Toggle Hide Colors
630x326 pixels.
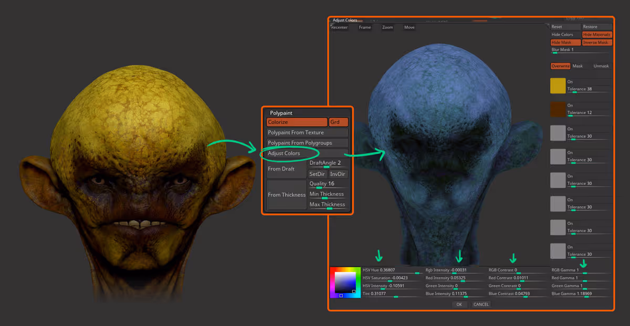pyautogui.click(x=565, y=35)
